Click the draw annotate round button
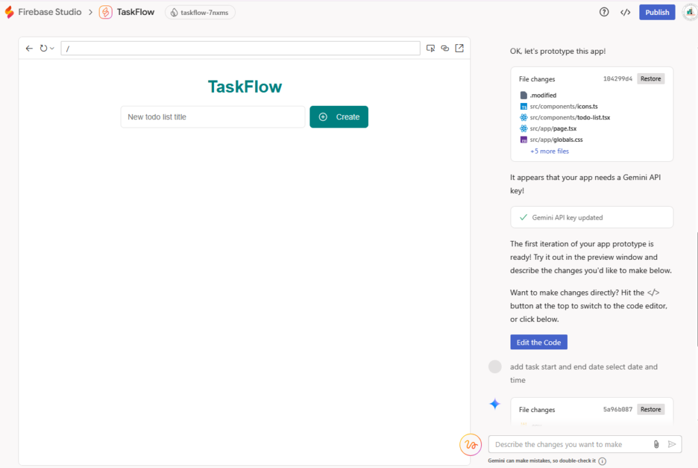Viewport: 698px width, 468px height. tap(471, 444)
